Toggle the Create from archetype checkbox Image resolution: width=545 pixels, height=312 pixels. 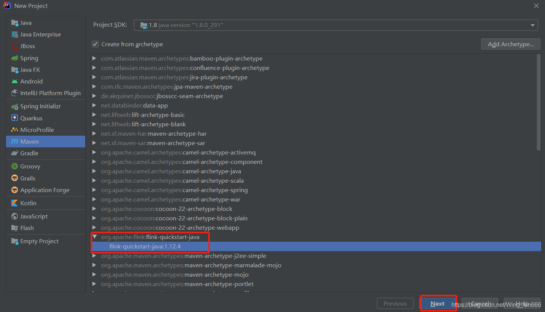(x=95, y=44)
